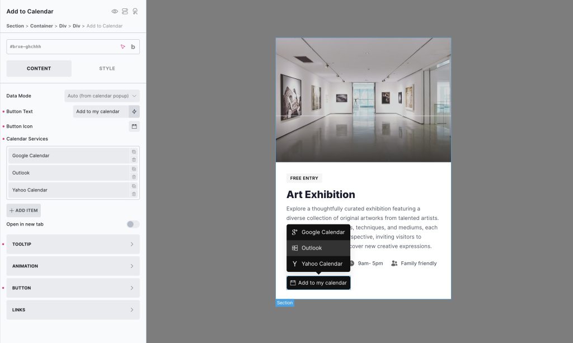573x343 pixels.
Task: Switch to the Style tab
Action: (x=107, y=68)
